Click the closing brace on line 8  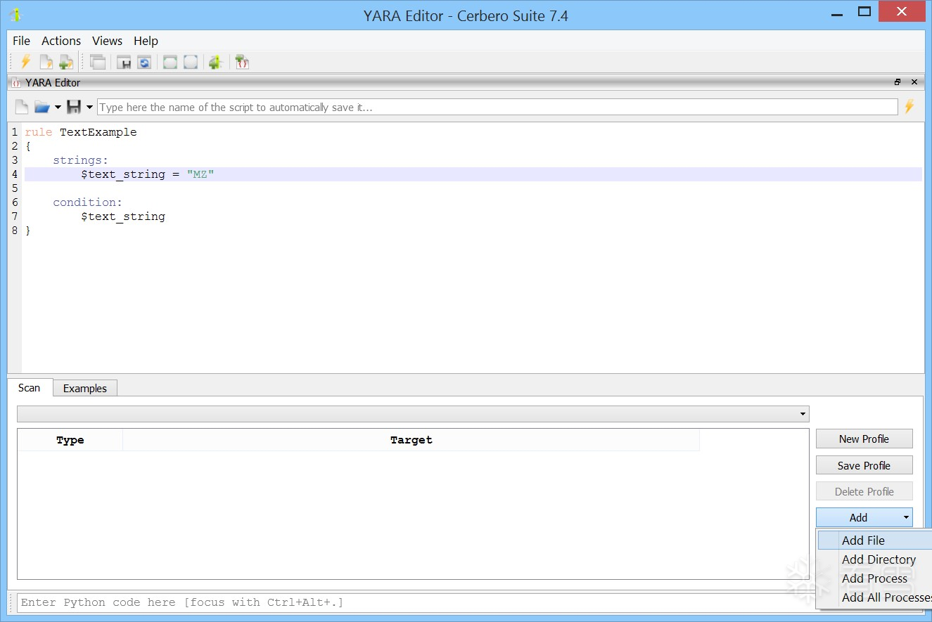pos(28,231)
